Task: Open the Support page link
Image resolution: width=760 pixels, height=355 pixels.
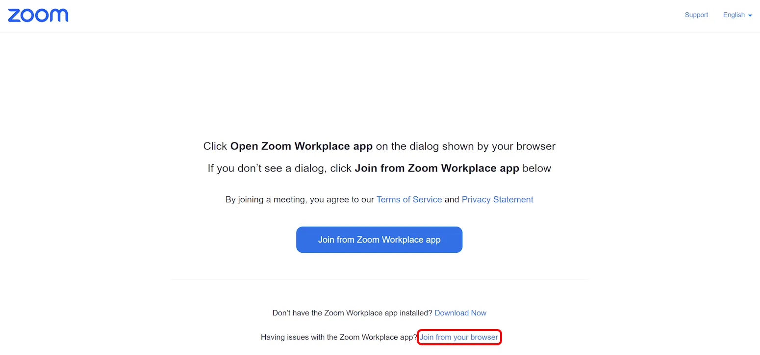Action: pyautogui.click(x=696, y=15)
